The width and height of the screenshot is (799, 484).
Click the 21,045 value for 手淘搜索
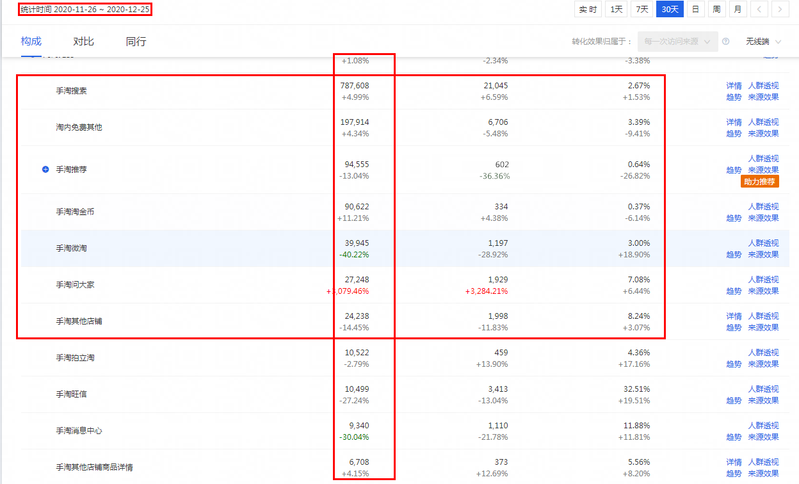(x=496, y=86)
